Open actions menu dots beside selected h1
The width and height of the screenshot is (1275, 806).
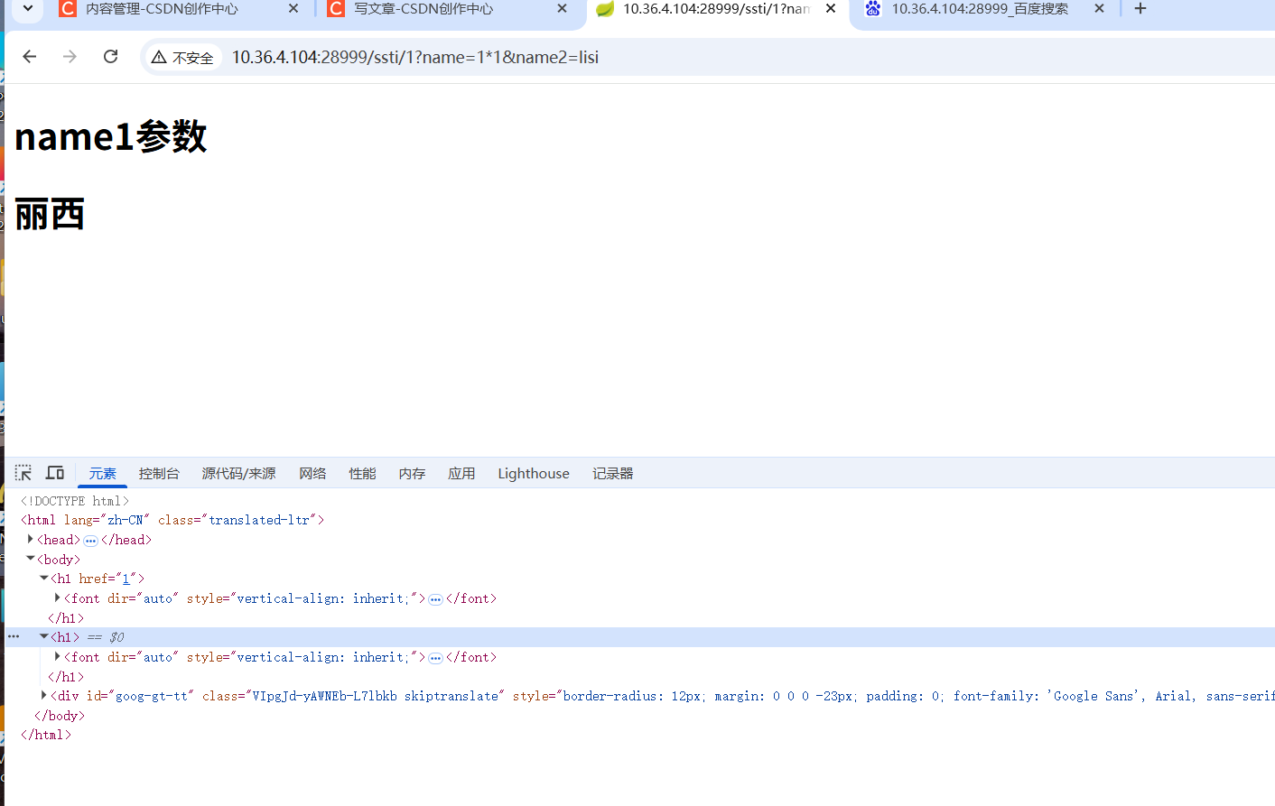pyautogui.click(x=14, y=636)
